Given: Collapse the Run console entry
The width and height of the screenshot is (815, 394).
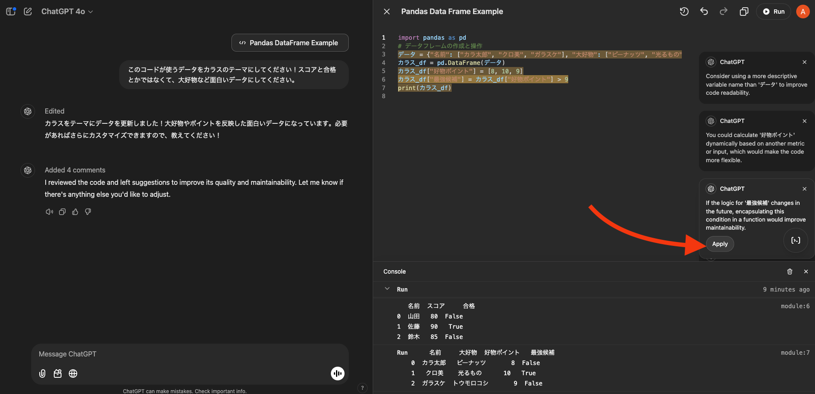Looking at the screenshot, I should (388, 289).
